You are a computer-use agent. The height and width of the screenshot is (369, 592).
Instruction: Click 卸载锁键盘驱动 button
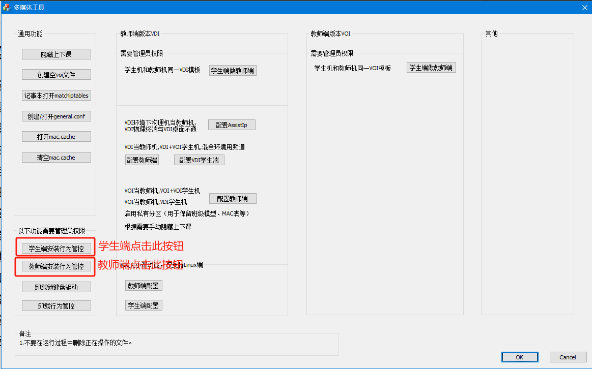[57, 287]
